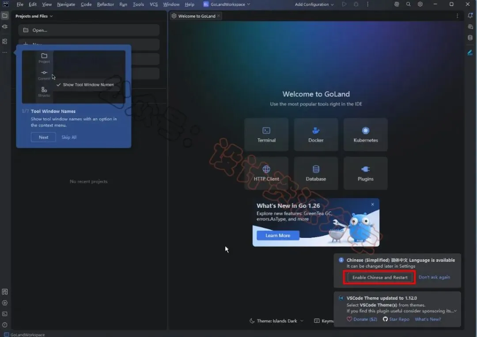This screenshot has width=477, height=337.
Task: Open the Window menu
Action: point(171,4)
